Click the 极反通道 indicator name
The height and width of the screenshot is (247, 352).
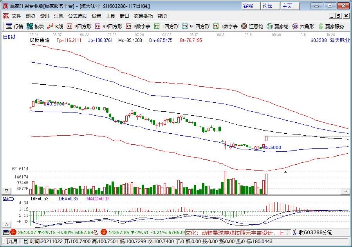tap(40, 40)
